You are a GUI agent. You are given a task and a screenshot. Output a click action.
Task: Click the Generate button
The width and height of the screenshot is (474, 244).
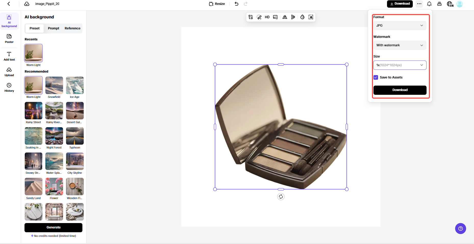[x=53, y=227]
